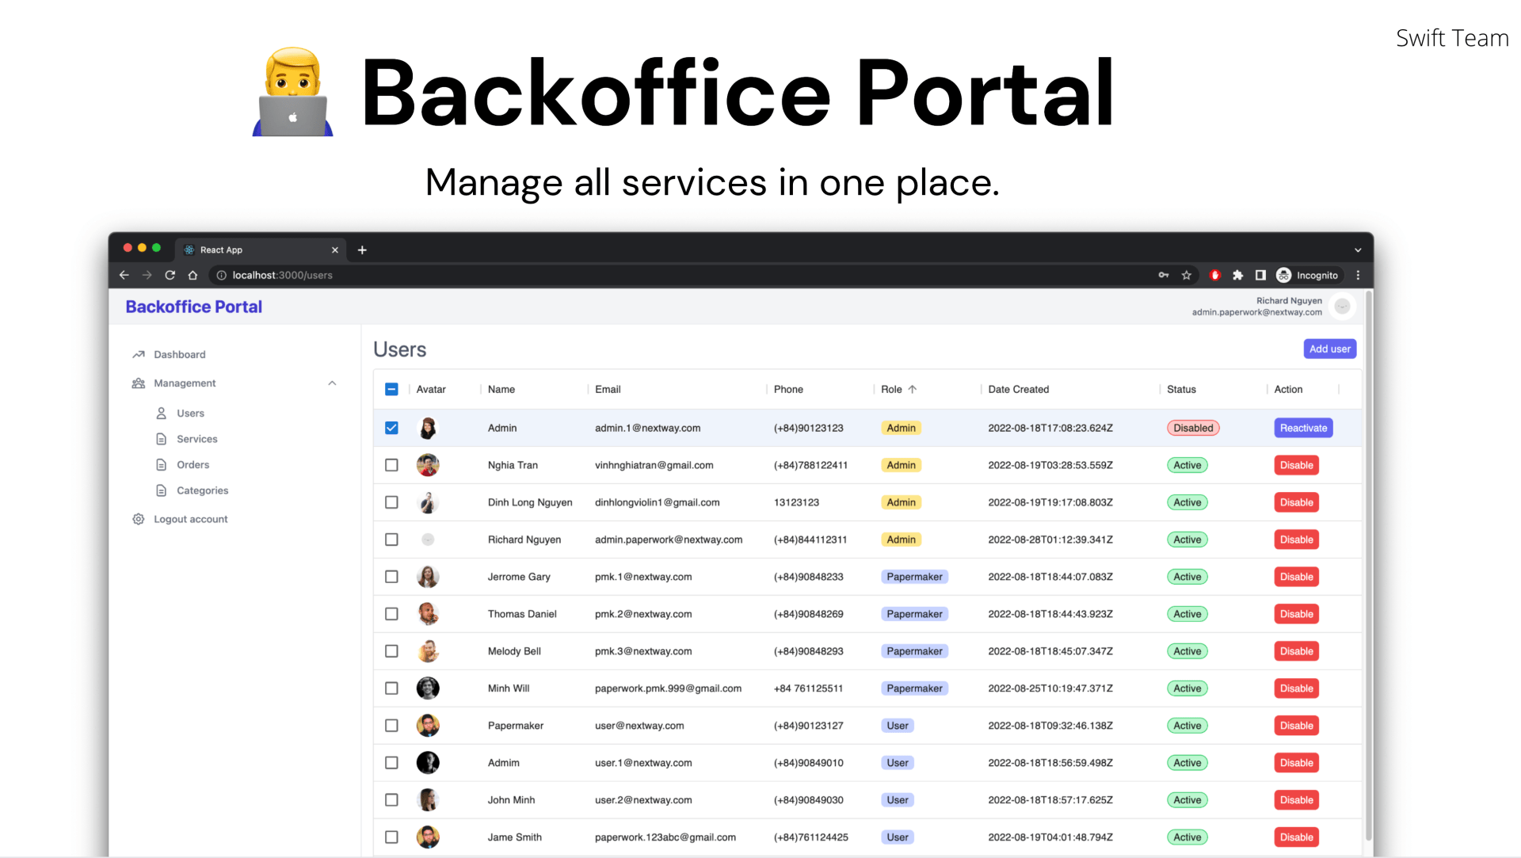Click the Users person icon in sidebar
Image resolution: width=1521 pixels, height=858 pixels.
(x=162, y=413)
